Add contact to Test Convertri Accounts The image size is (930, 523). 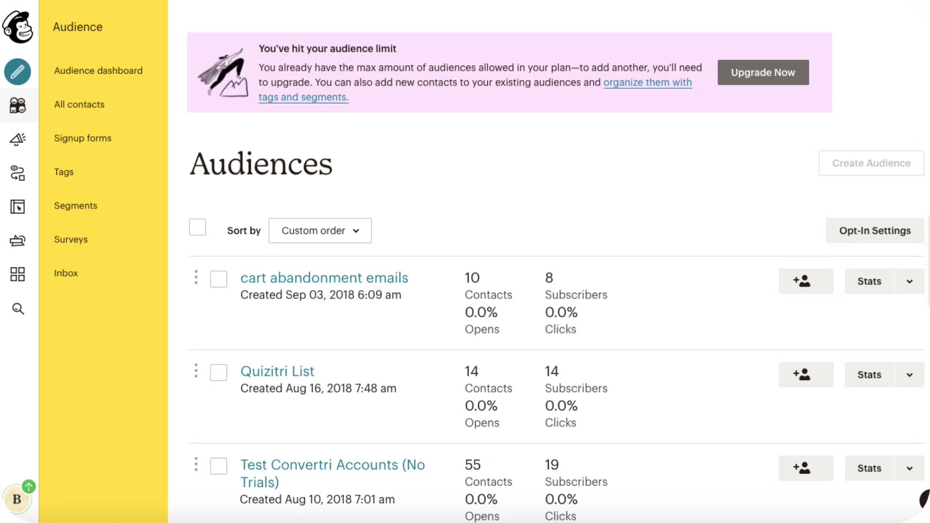[806, 468]
